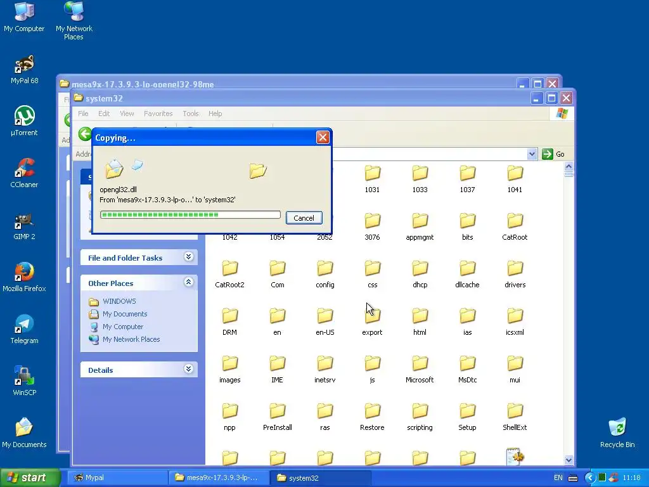Select the ShellExt folder
The width and height of the screenshot is (649, 487).
515,417
